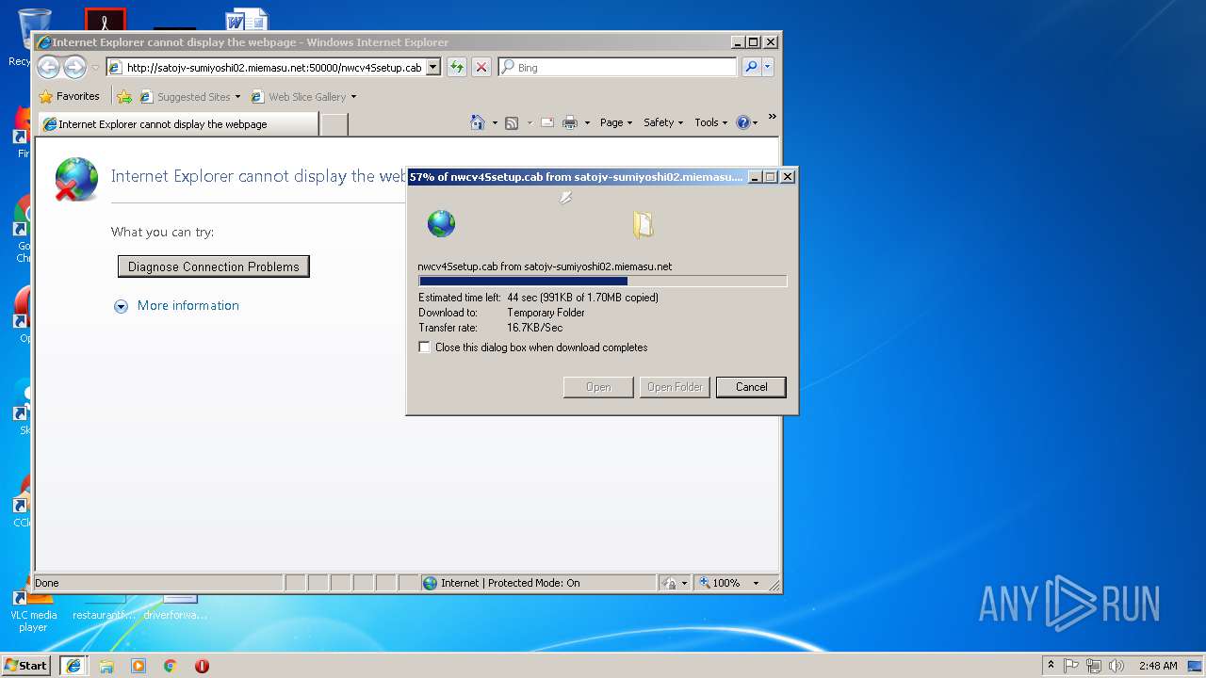Click the More information link

click(x=188, y=305)
